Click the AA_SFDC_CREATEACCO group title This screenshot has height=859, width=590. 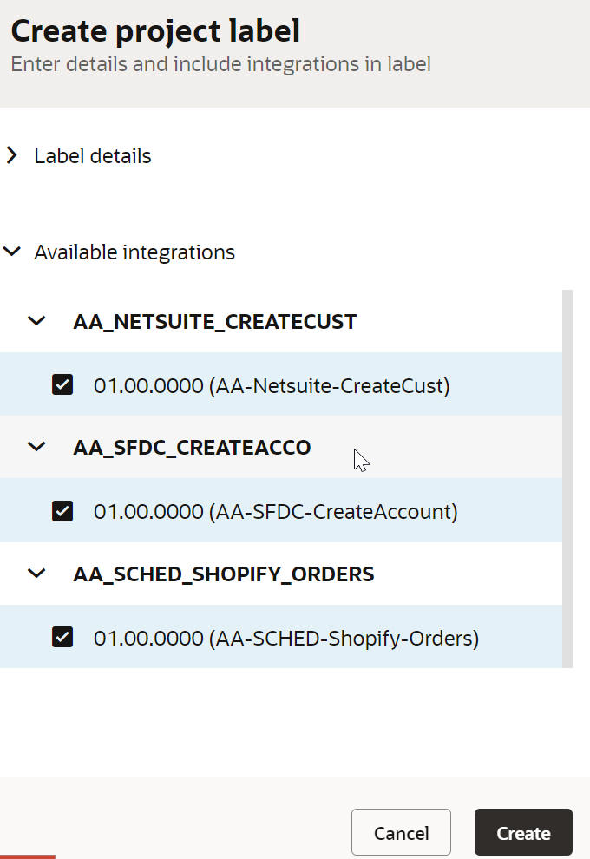pos(192,448)
